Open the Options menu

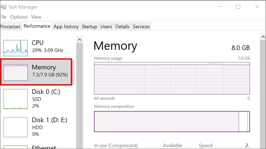tap(19, 17)
